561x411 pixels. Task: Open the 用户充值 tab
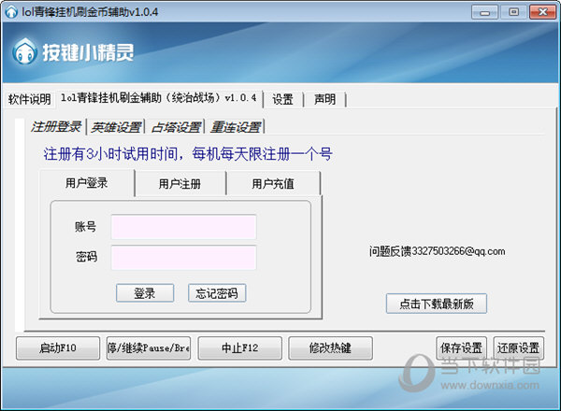click(x=273, y=184)
